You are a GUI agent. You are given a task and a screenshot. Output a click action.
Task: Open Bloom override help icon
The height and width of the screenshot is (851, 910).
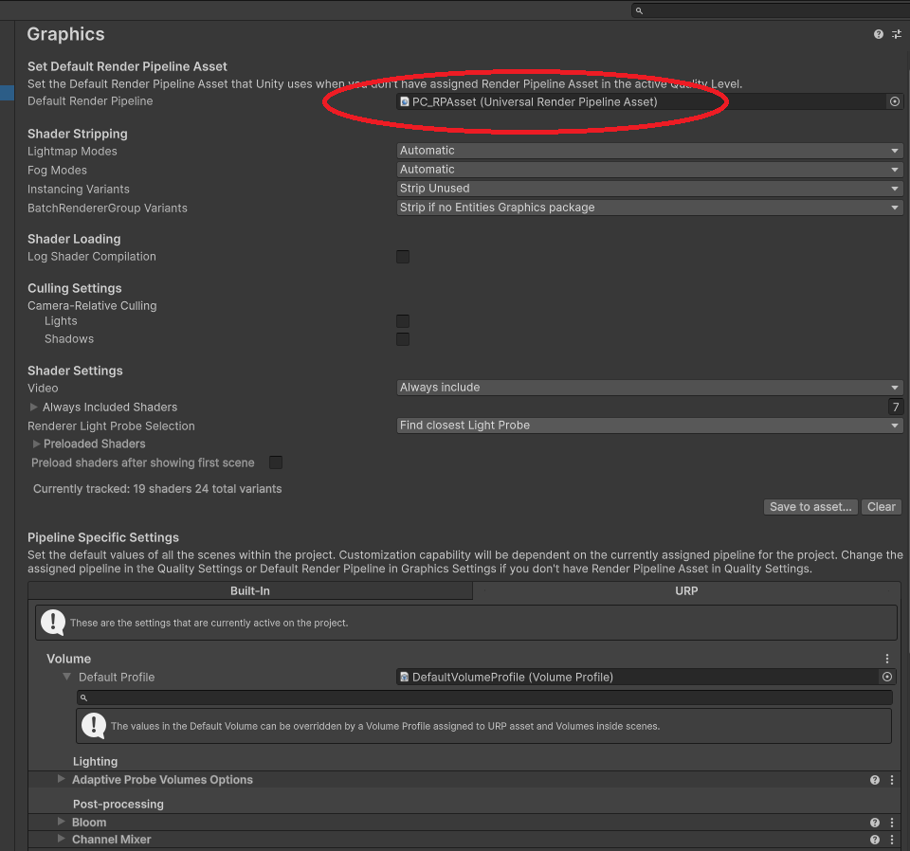(x=875, y=823)
